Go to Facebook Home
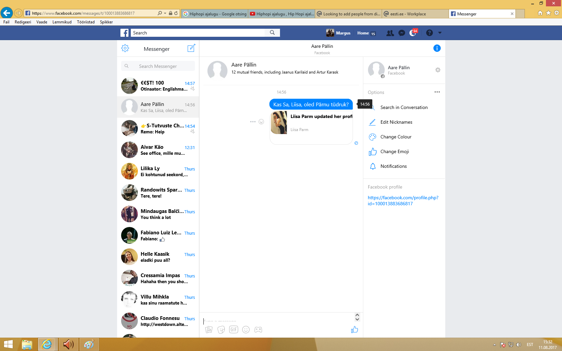Screen dimensions: 562x351 pos(363,33)
